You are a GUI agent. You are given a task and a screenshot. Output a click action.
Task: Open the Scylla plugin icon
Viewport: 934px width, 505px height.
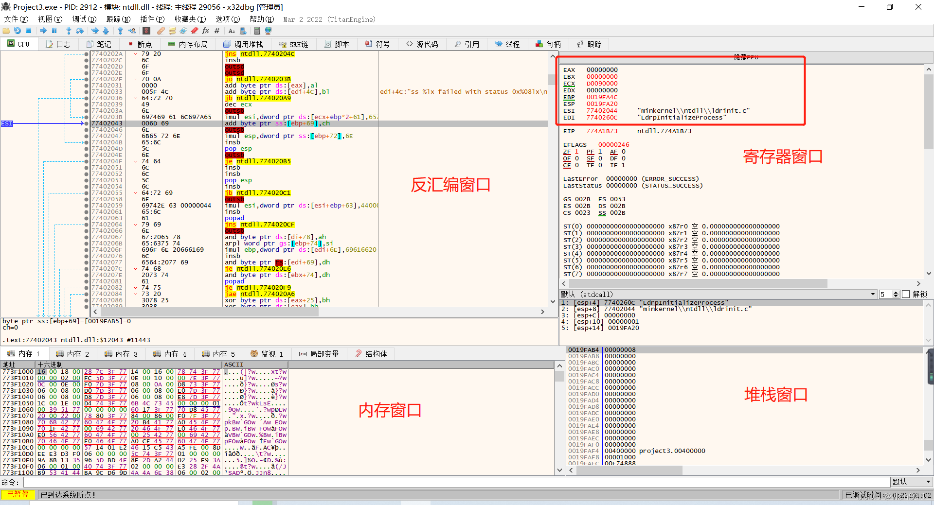(146, 31)
